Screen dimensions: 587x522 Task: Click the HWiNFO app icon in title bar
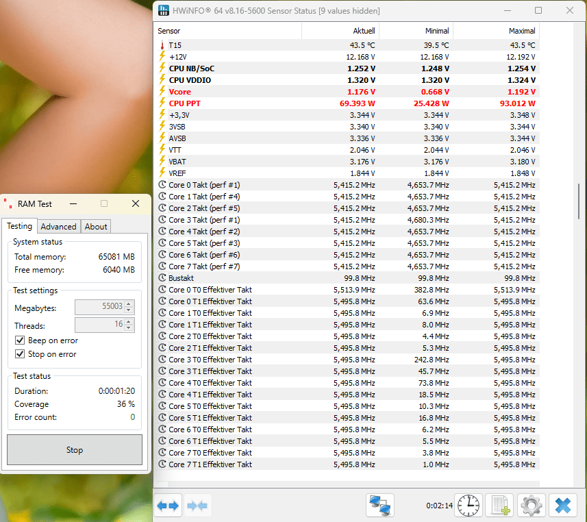tap(163, 10)
